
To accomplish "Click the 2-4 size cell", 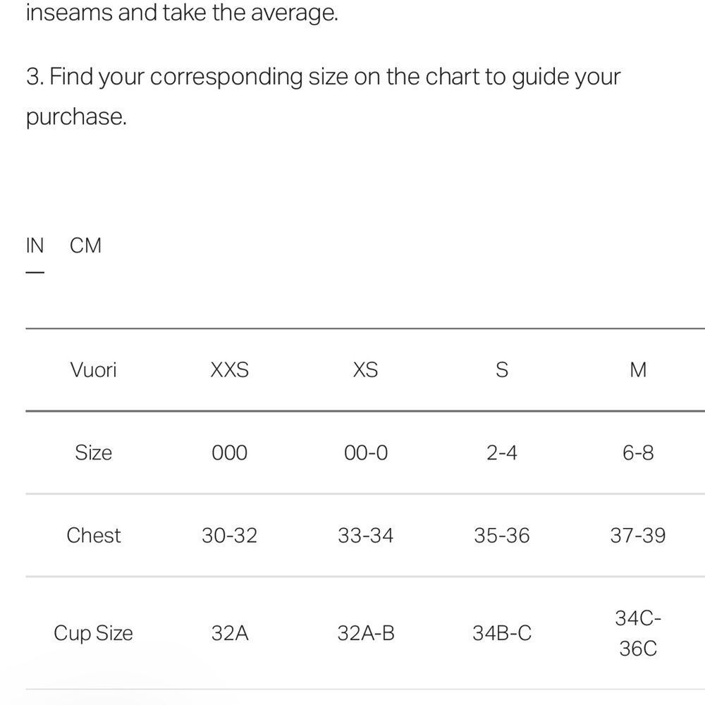I will [x=502, y=453].
